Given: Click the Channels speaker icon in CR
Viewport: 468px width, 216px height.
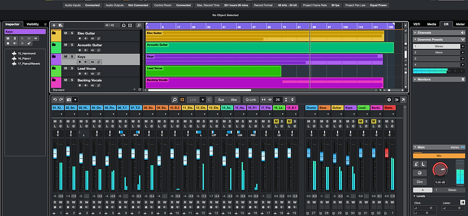Looking at the screenshot, I should pos(463,32).
